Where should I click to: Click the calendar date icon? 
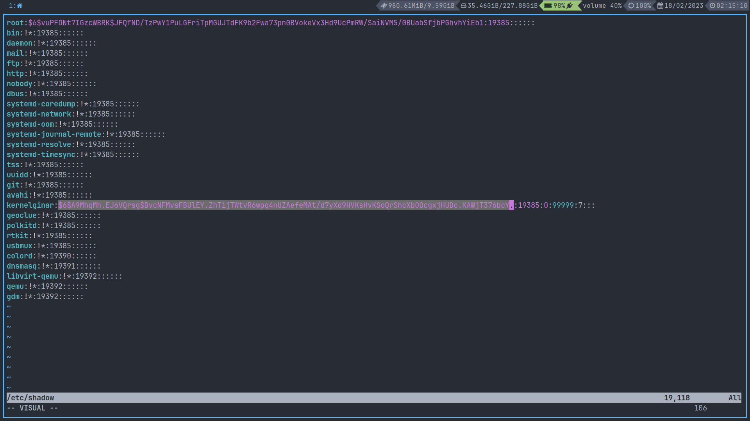(x=660, y=6)
